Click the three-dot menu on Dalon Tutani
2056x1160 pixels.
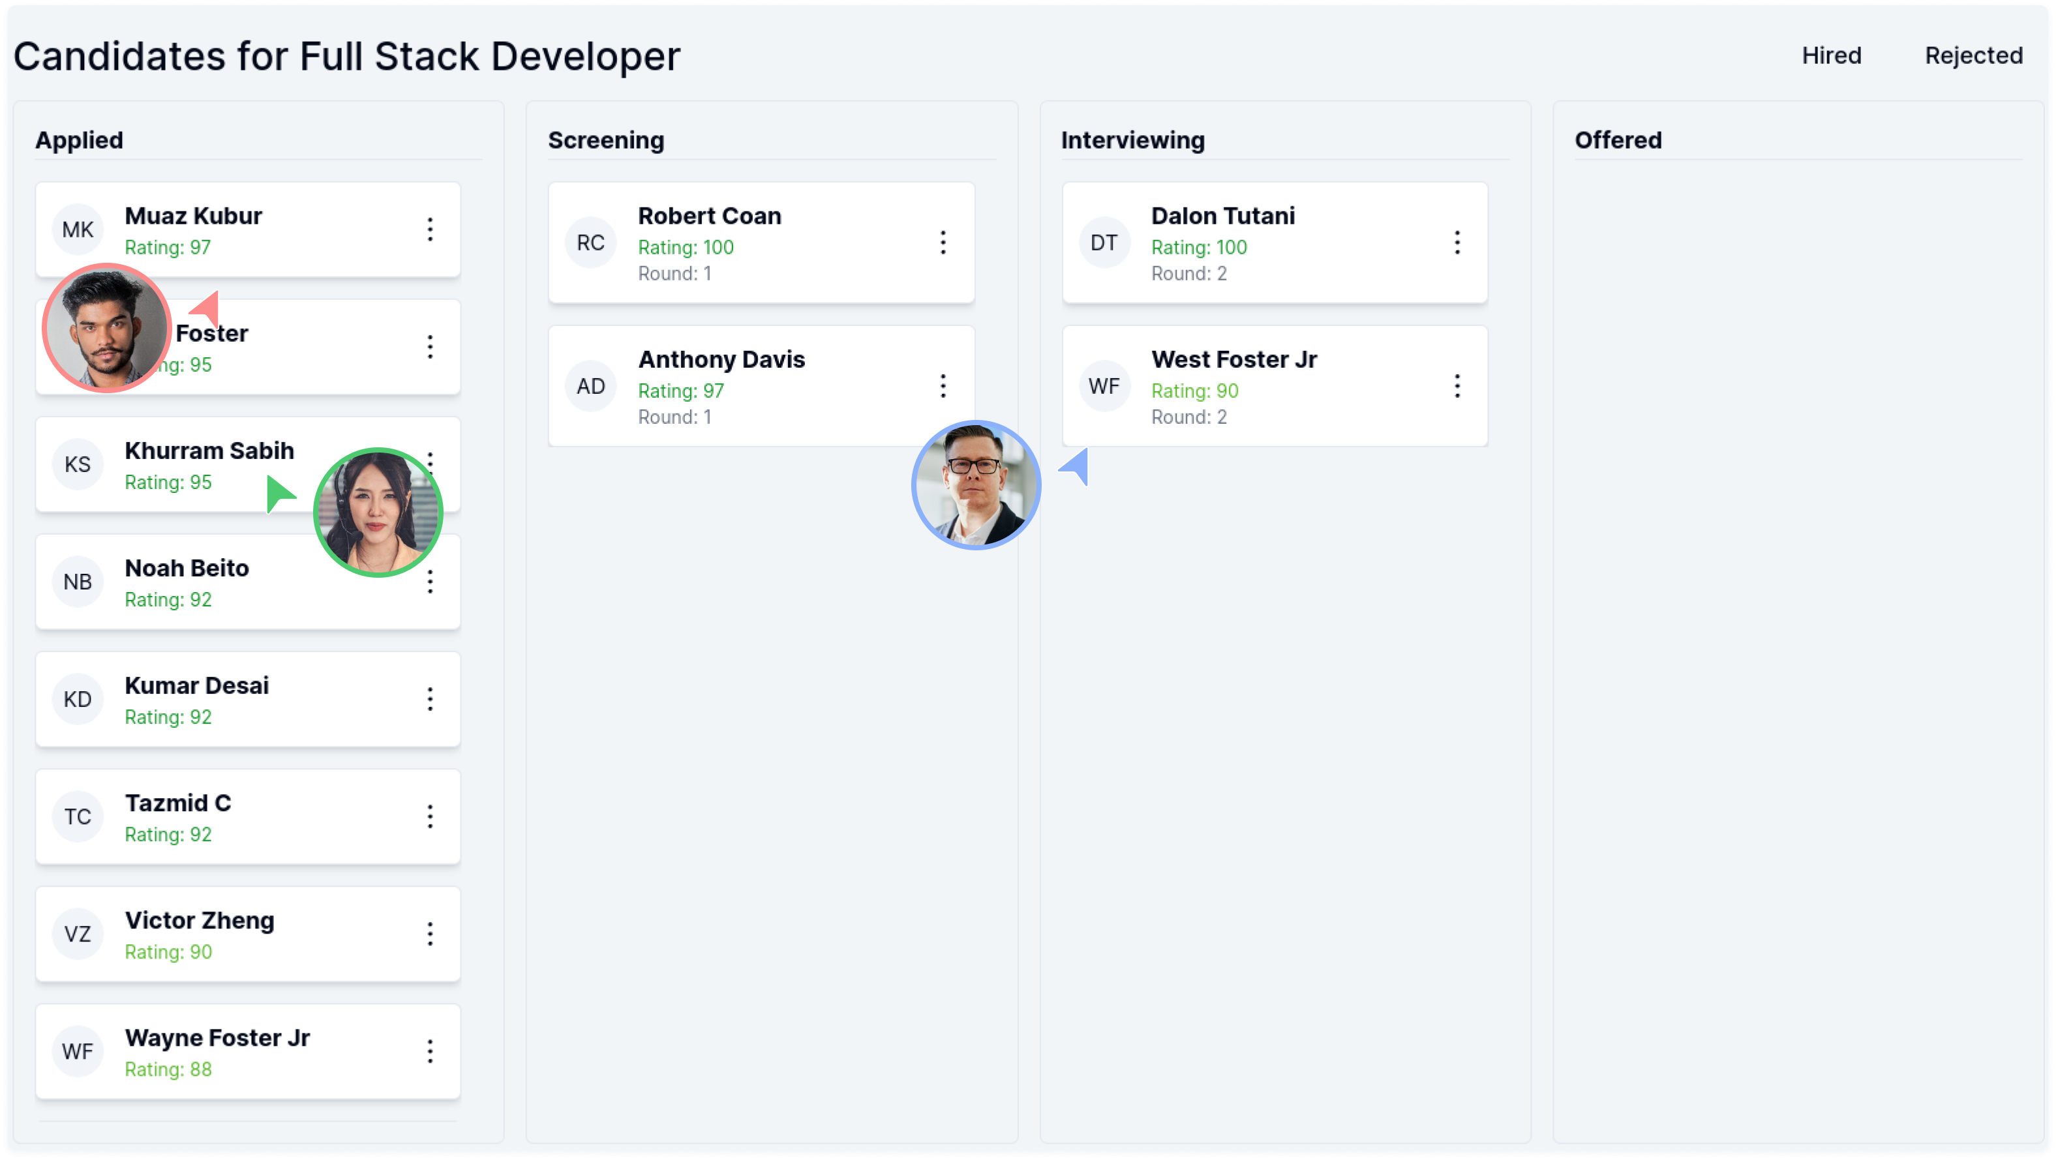[1456, 243]
